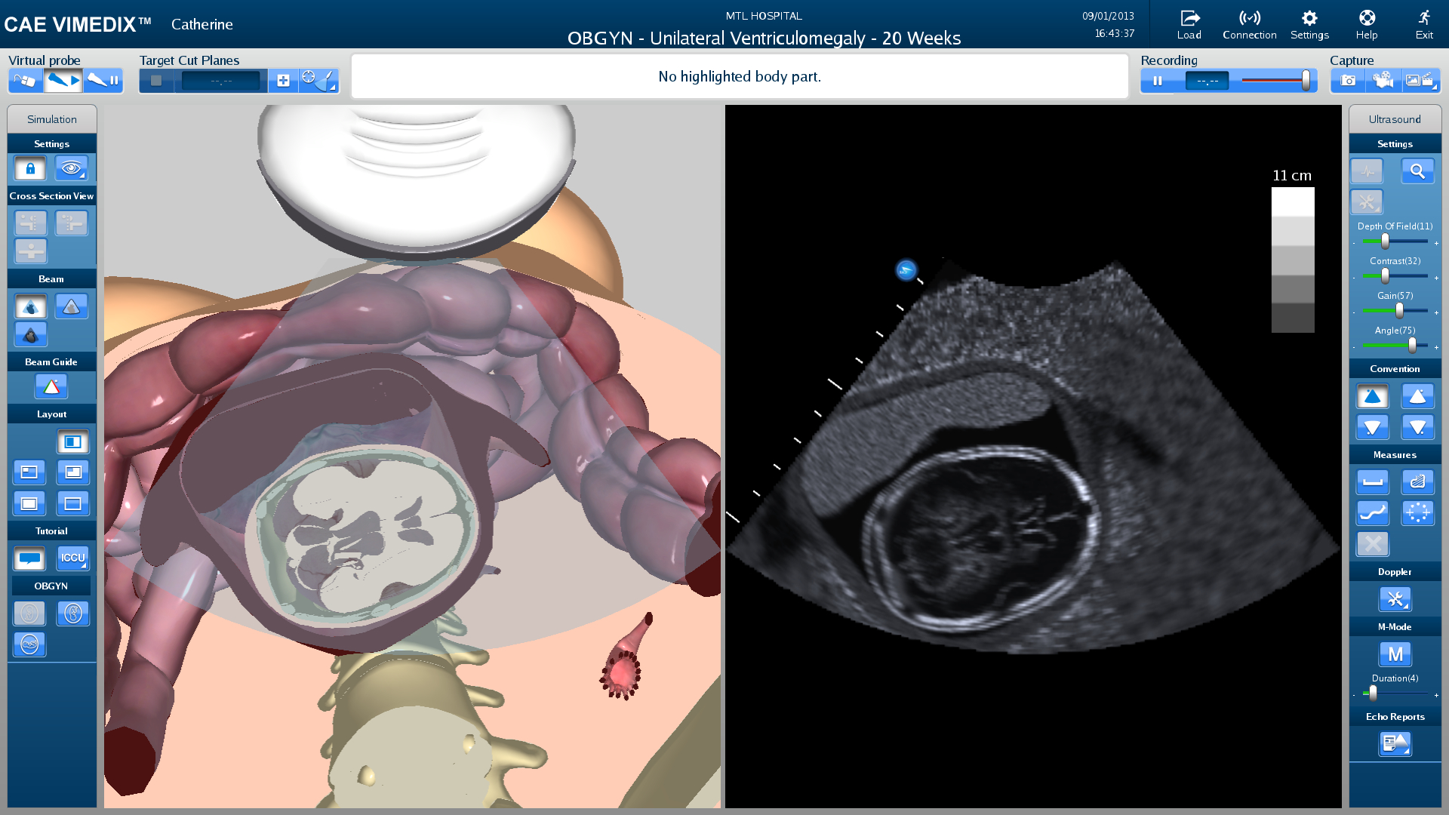Click the probe orientation marker on ultrasound
The image size is (1449, 815).
[906, 269]
